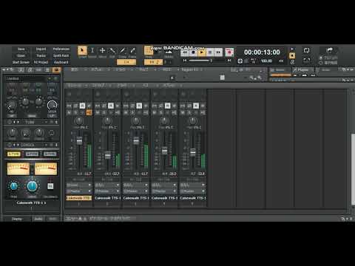Select the A-Type console emulation
Screen dimensions: 355x266
coord(50,154)
